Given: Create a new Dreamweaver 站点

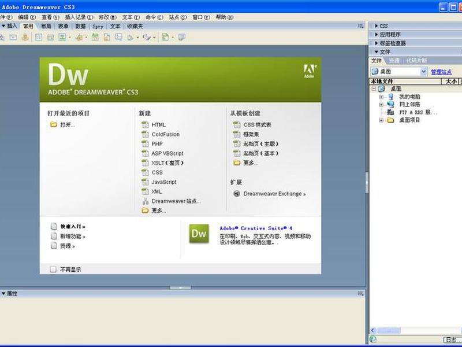Looking at the screenshot, I should point(171,201).
